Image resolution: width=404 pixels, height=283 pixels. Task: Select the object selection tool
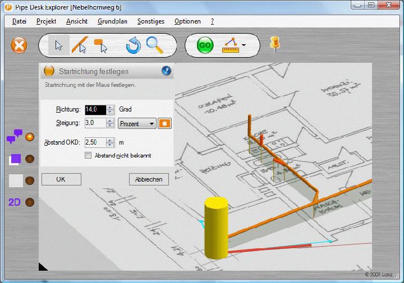click(100, 45)
